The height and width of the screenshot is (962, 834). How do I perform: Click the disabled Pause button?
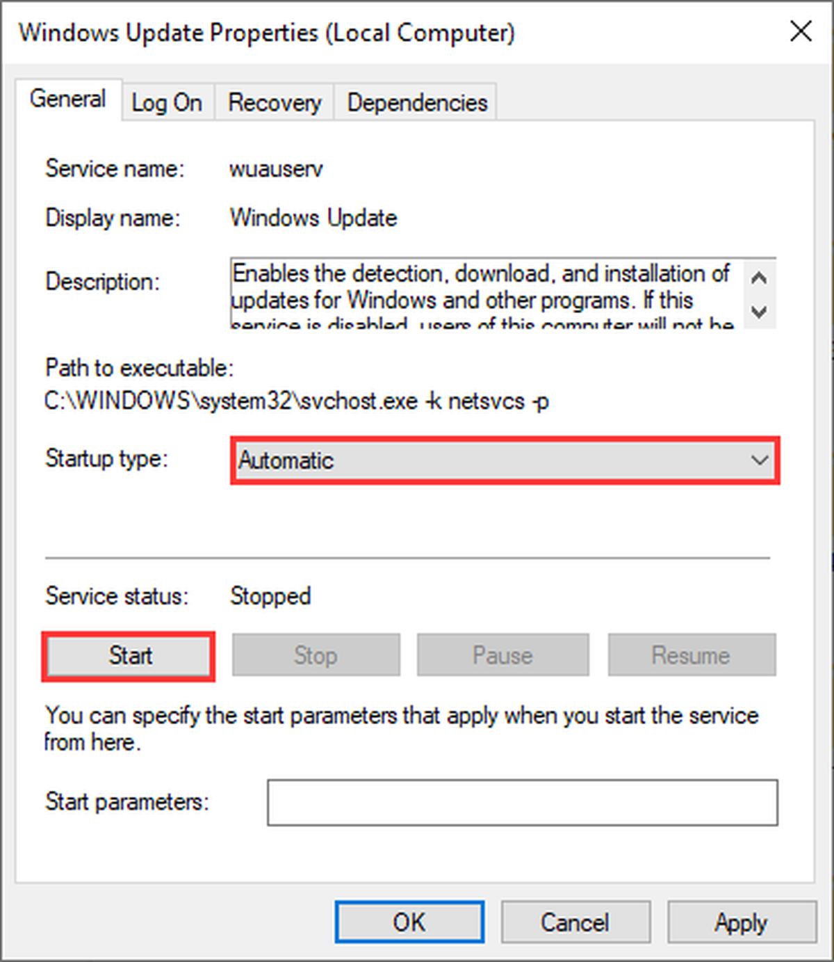pyautogui.click(x=502, y=655)
